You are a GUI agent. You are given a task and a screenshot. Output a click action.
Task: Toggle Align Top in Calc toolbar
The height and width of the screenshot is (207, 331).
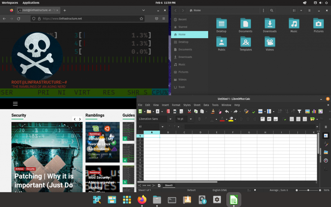click(262, 119)
